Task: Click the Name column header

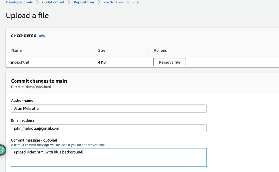Action: tap(16, 50)
